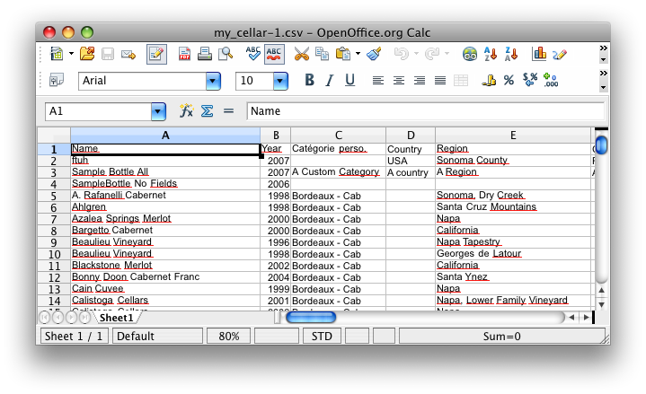Open a file with the folder icon

coord(87,54)
